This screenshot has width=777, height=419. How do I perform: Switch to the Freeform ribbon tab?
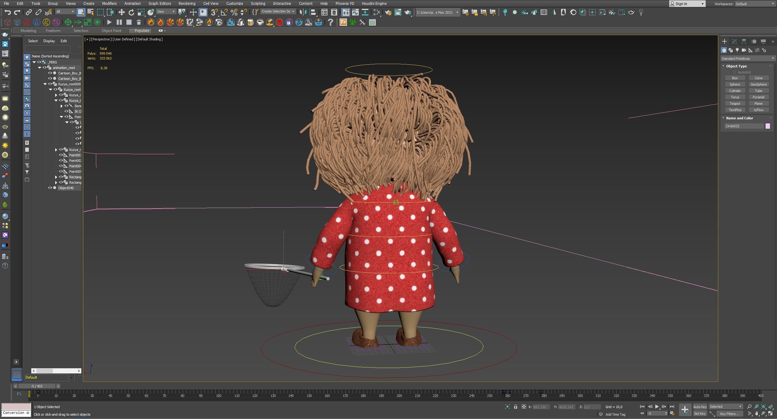point(53,31)
